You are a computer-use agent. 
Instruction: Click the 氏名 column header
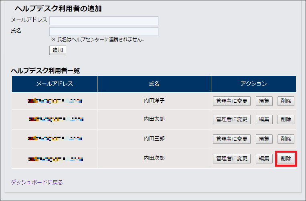[154, 84]
